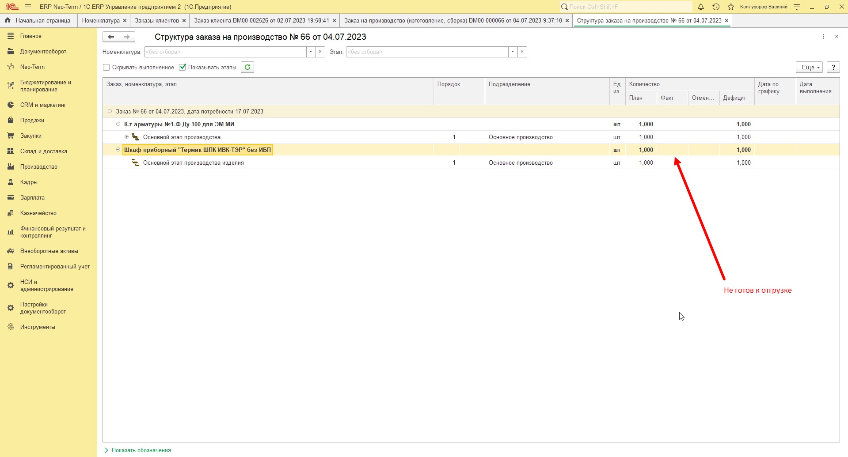The image size is (848, 457).
Task: Open notifications bell icon
Action: 701,7
